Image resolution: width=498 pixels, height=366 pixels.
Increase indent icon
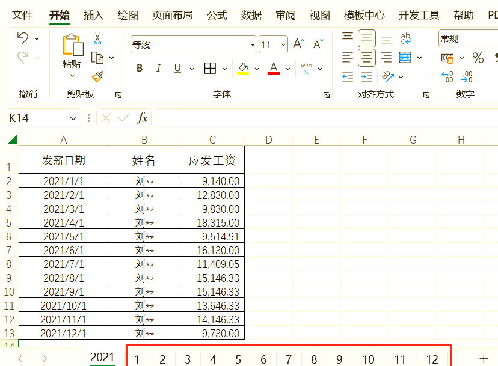coord(367,76)
